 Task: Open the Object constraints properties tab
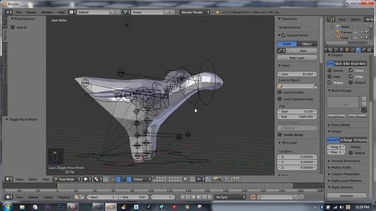[x=352, y=49]
